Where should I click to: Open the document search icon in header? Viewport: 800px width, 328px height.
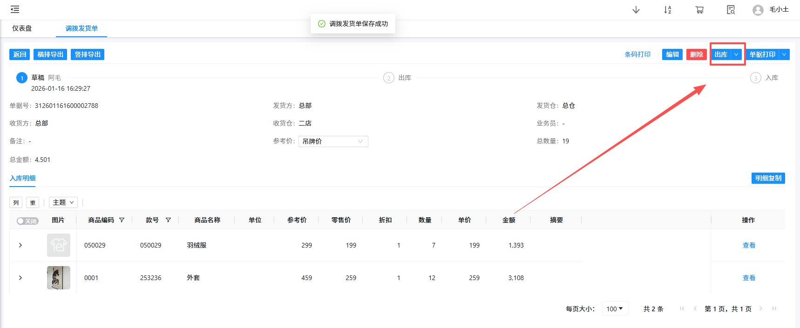tap(731, 10)
